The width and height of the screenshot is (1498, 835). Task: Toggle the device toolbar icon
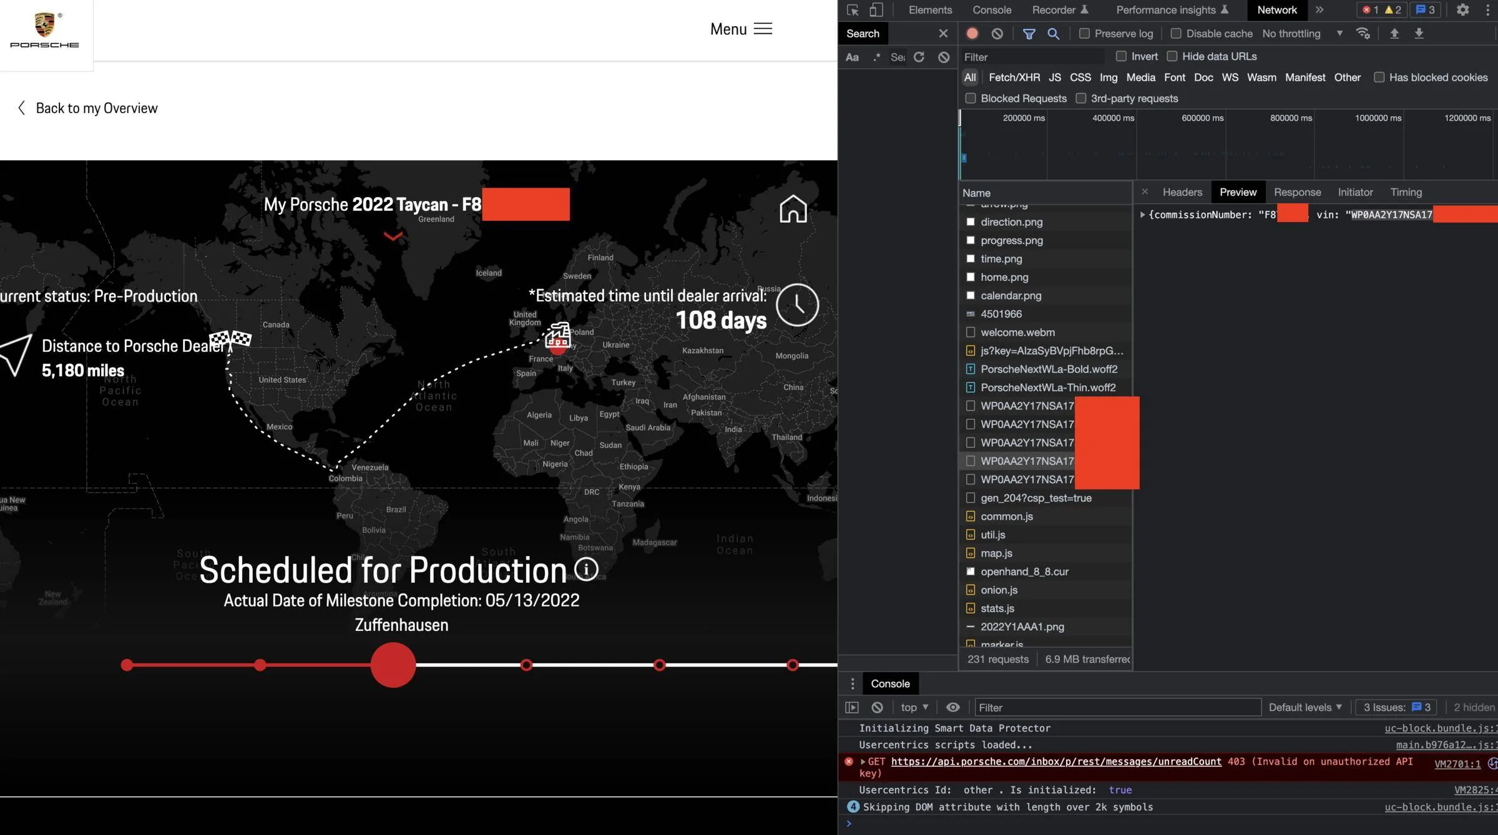[876, 10]
